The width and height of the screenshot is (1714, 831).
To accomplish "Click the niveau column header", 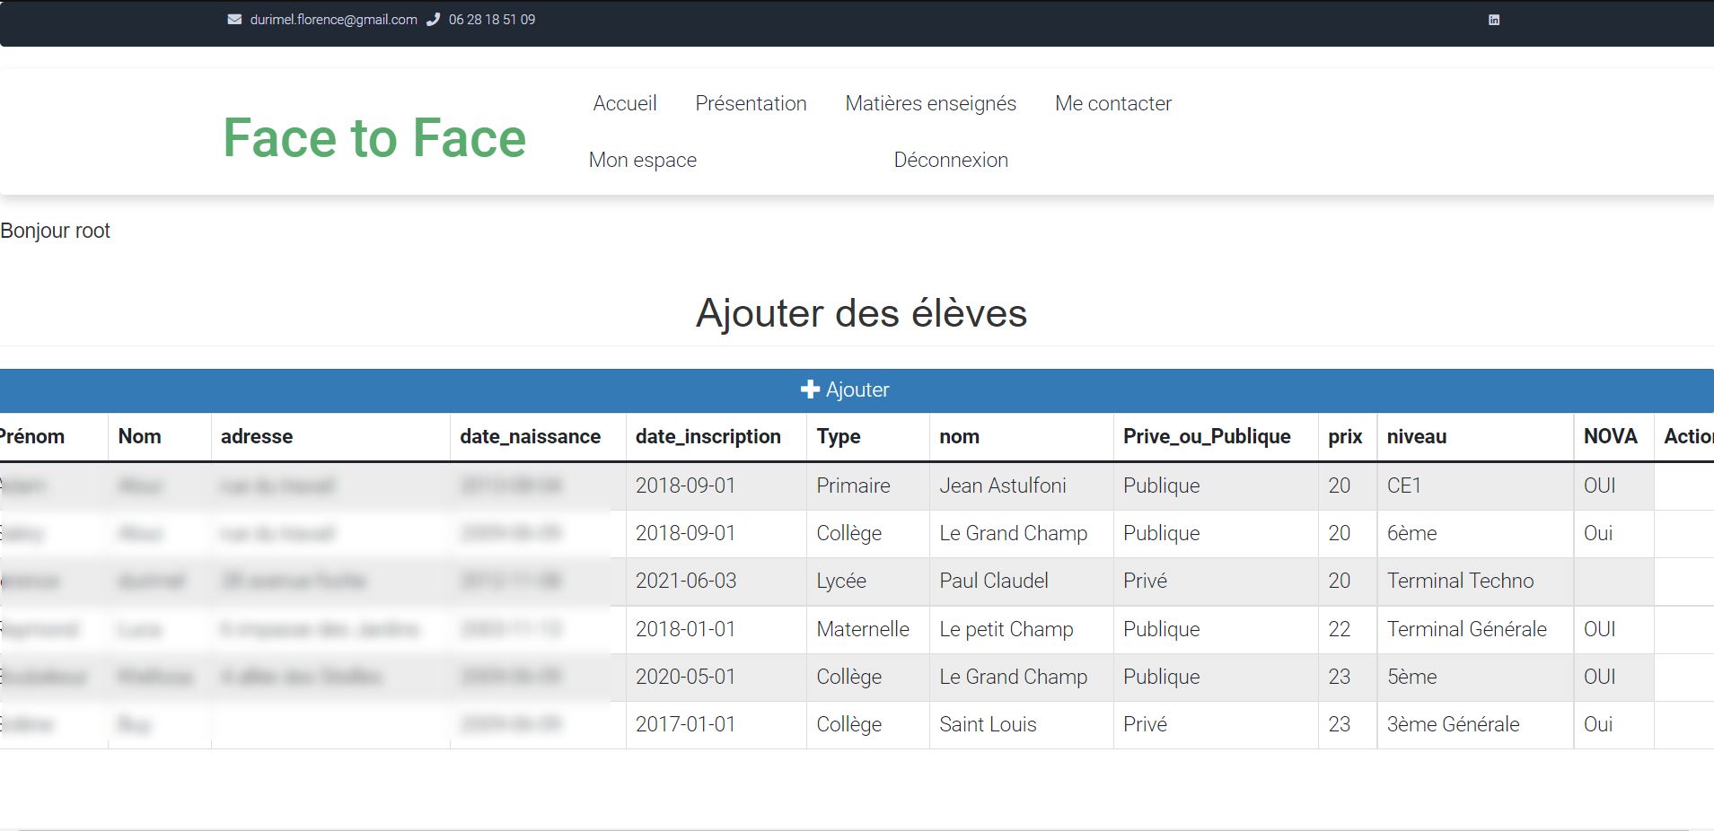I will pyautogui.click(x=1416, y=437).
